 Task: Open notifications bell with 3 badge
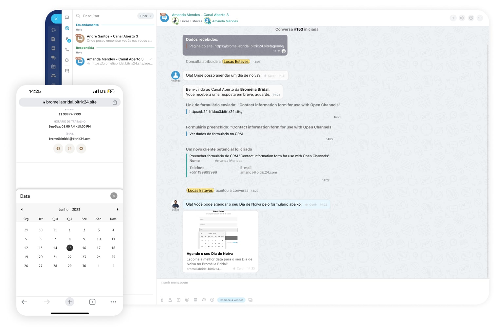(x=67, y=39)
